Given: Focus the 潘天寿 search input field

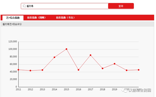Looking at the screenshot, I should tap(64, 6).
